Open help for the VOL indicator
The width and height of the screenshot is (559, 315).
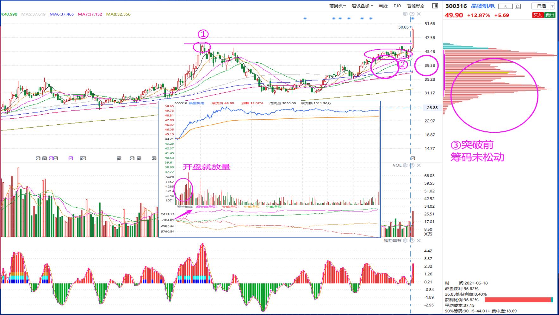pyautogui.click(x=412, y=165)
